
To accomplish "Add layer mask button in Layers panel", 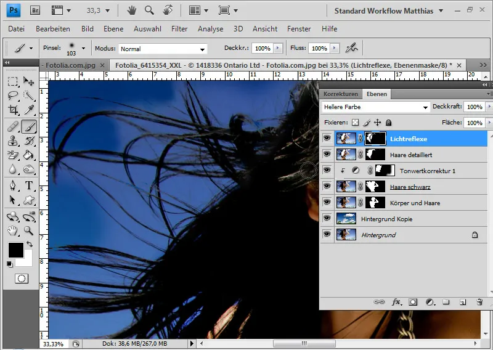I will click(413, 302).
